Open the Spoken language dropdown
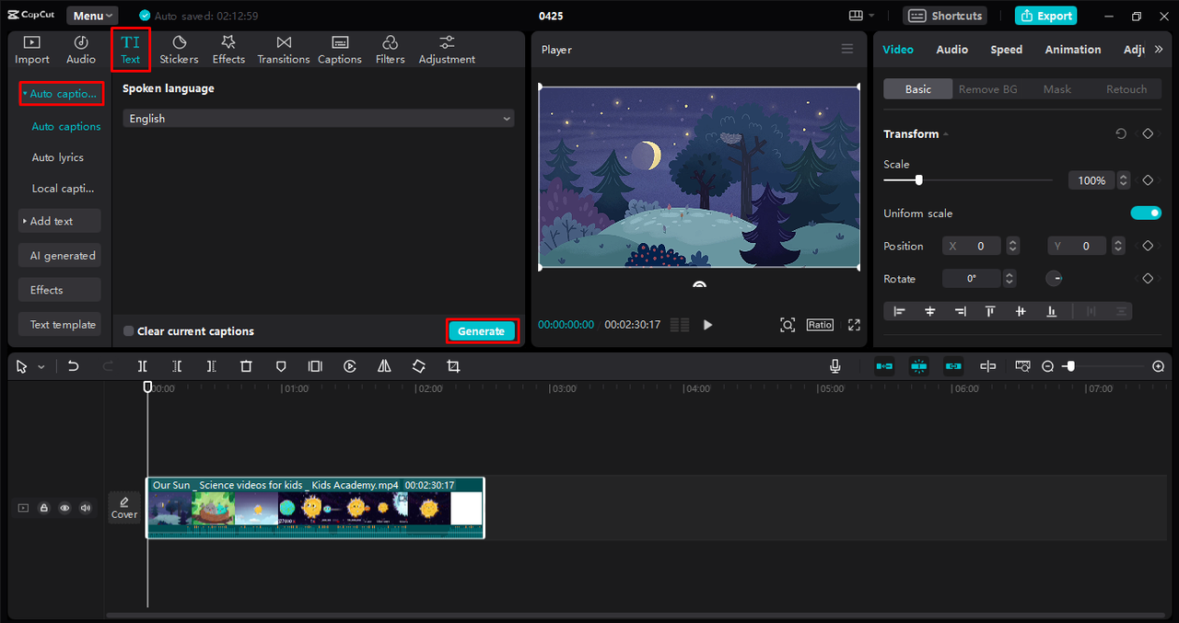Image resolution: width=1179 pixels, height=623 pixels. 318,119
